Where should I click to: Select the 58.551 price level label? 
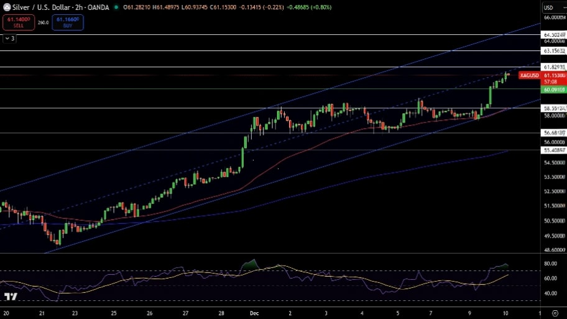(x=553, y=108)
